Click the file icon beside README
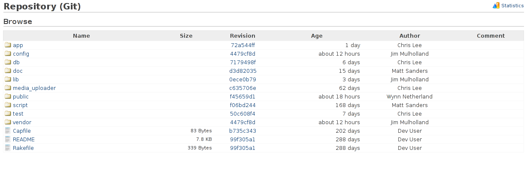This screenshot has width=527, height=182. pos(8,139)
